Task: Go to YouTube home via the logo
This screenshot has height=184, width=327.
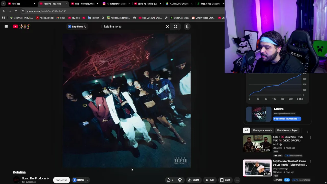Action: [21, 26]
